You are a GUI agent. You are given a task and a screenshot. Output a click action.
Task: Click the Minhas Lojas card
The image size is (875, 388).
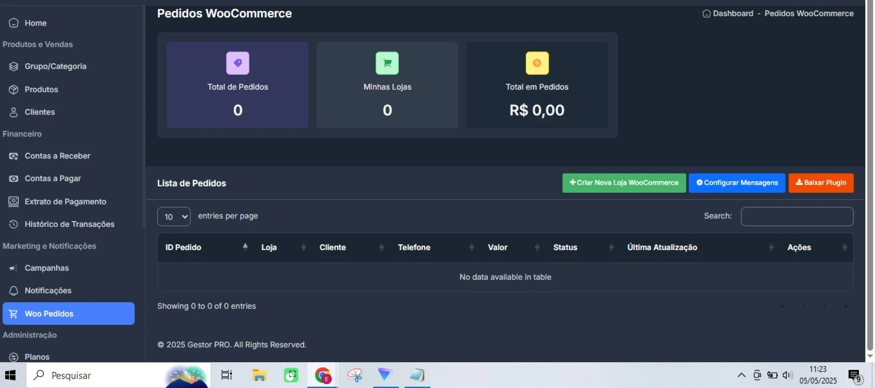click(x=387, y=85)
